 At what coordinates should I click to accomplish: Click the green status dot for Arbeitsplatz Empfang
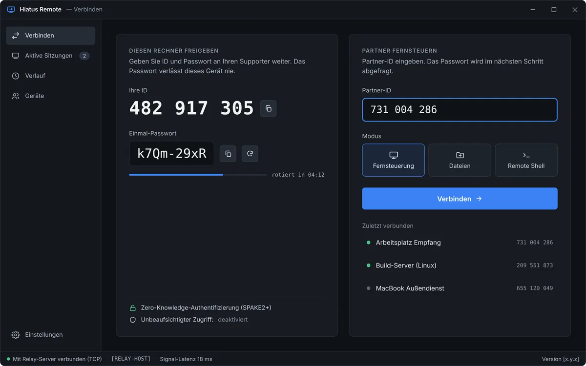point(369,243)
